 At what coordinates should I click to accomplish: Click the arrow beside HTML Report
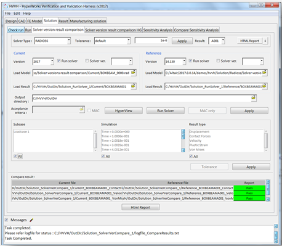265,41
